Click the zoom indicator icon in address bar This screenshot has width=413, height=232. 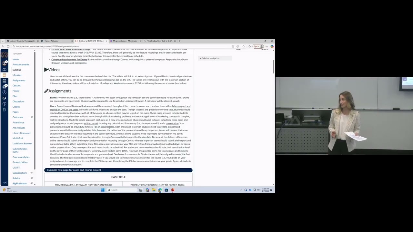tap(238, 46)
